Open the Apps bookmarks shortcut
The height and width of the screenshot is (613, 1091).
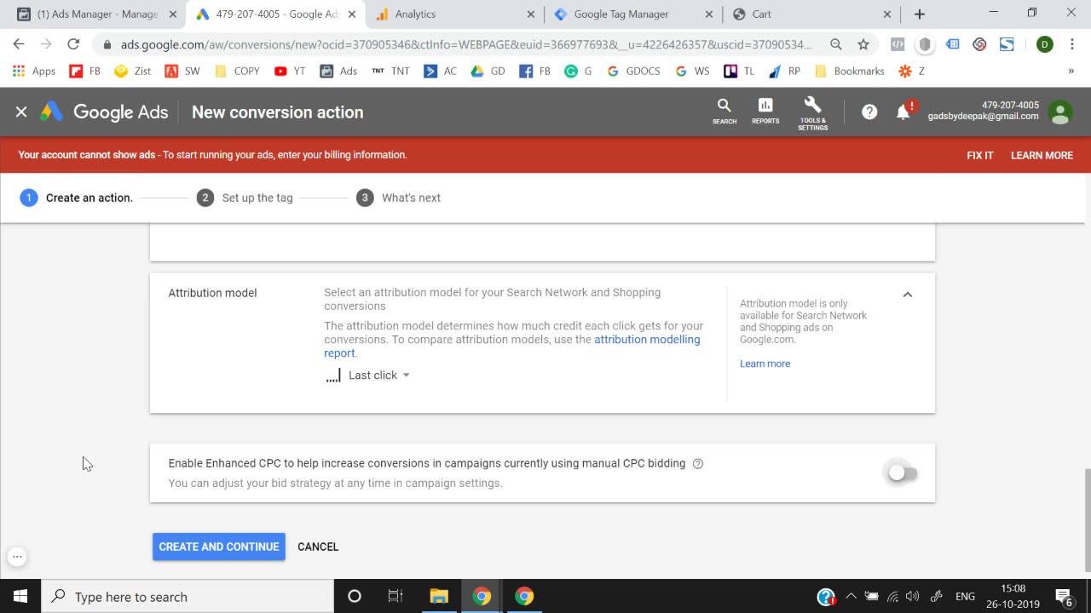[34, 72]
